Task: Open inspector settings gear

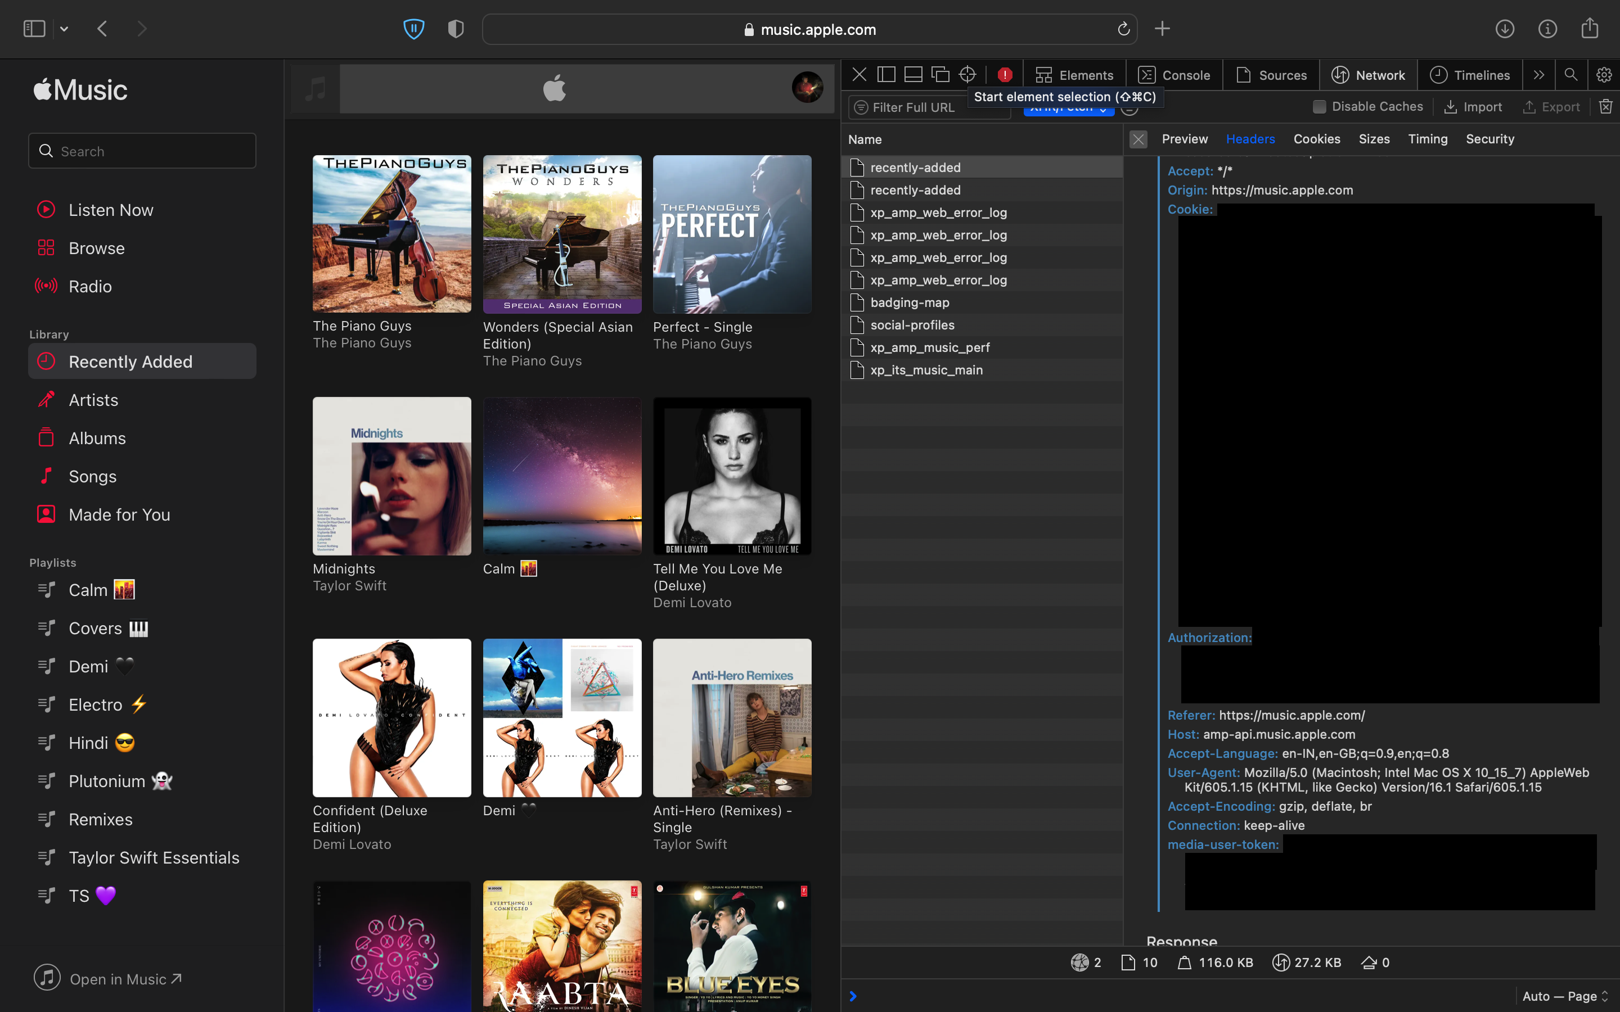Action: (1604, 75)
